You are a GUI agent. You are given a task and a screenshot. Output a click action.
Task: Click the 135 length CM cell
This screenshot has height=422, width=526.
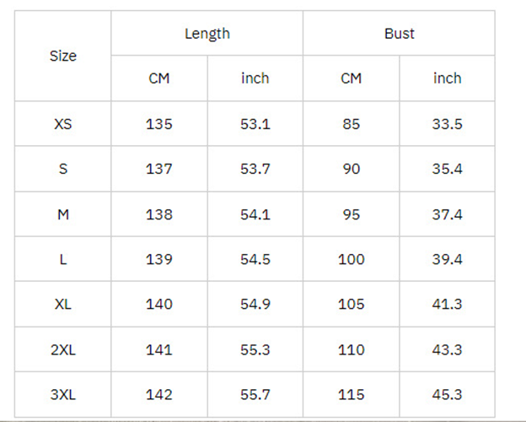(x=158, y=124)
